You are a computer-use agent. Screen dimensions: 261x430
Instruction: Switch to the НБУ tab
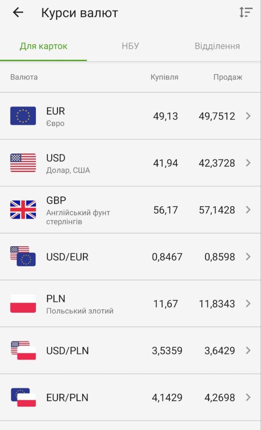point(130,46)
